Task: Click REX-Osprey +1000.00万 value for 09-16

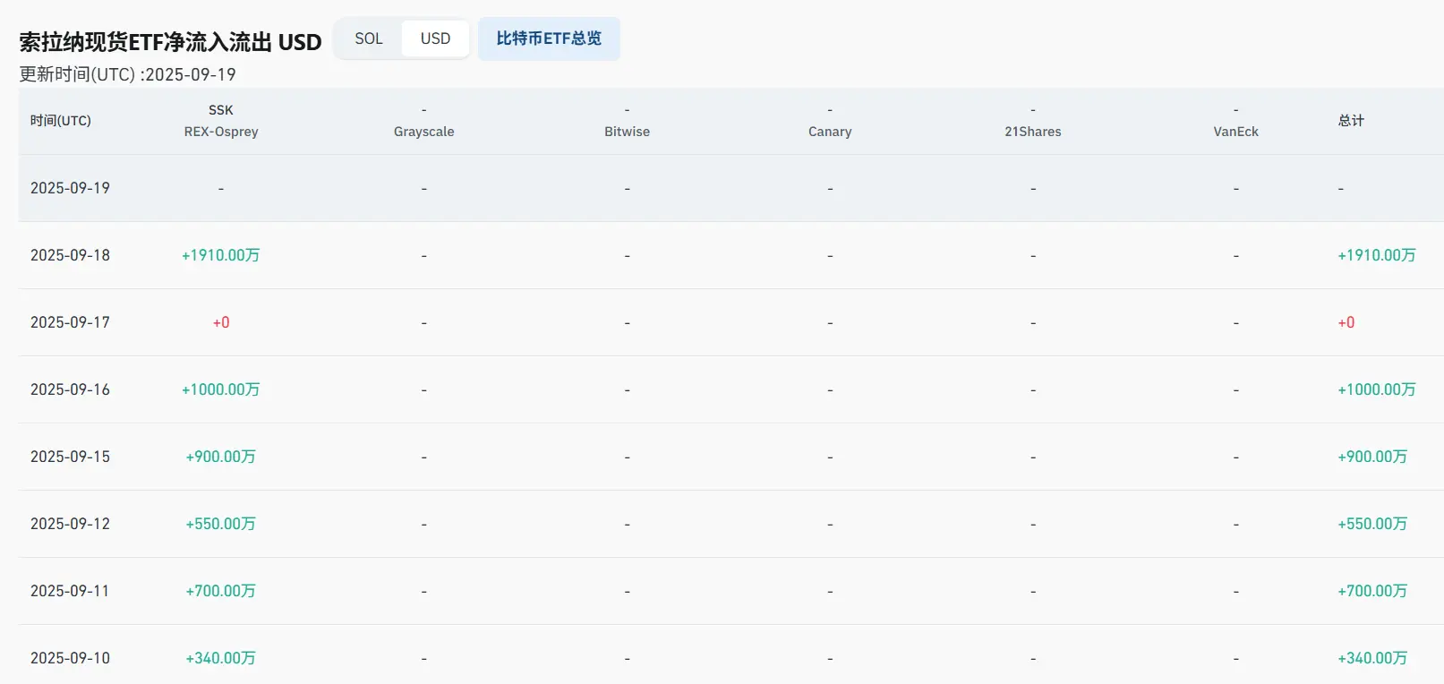Action: point(221,389)
